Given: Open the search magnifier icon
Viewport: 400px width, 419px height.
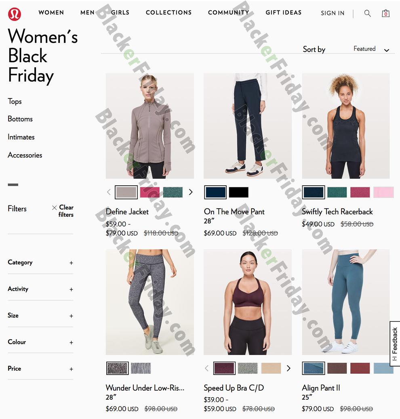Looking at the screenshot, I should tap(367, 13).
